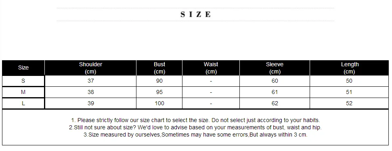Click shoulder value 37 for size S
Image resolution: width=392 pixels, height=151 pixels.
pos(91,81)
